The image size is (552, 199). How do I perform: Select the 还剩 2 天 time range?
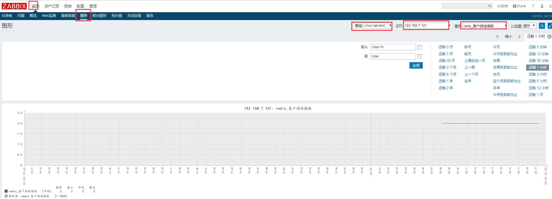[x=446, y=47]
